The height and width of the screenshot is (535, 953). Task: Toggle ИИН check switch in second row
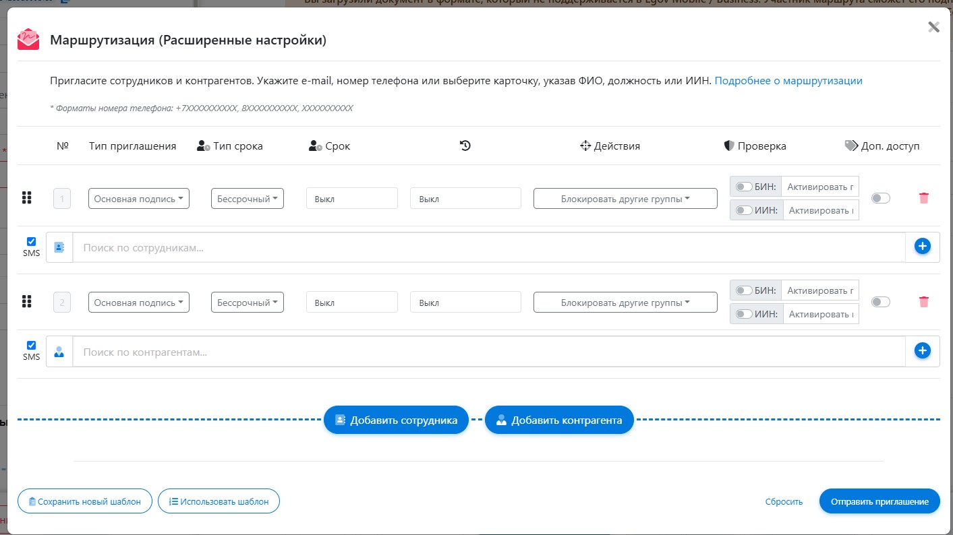pos(744,314)
